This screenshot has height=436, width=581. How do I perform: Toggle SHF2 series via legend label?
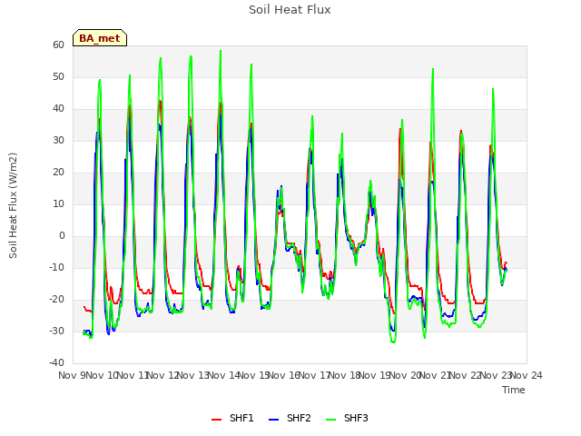click(x=299, y=418)
